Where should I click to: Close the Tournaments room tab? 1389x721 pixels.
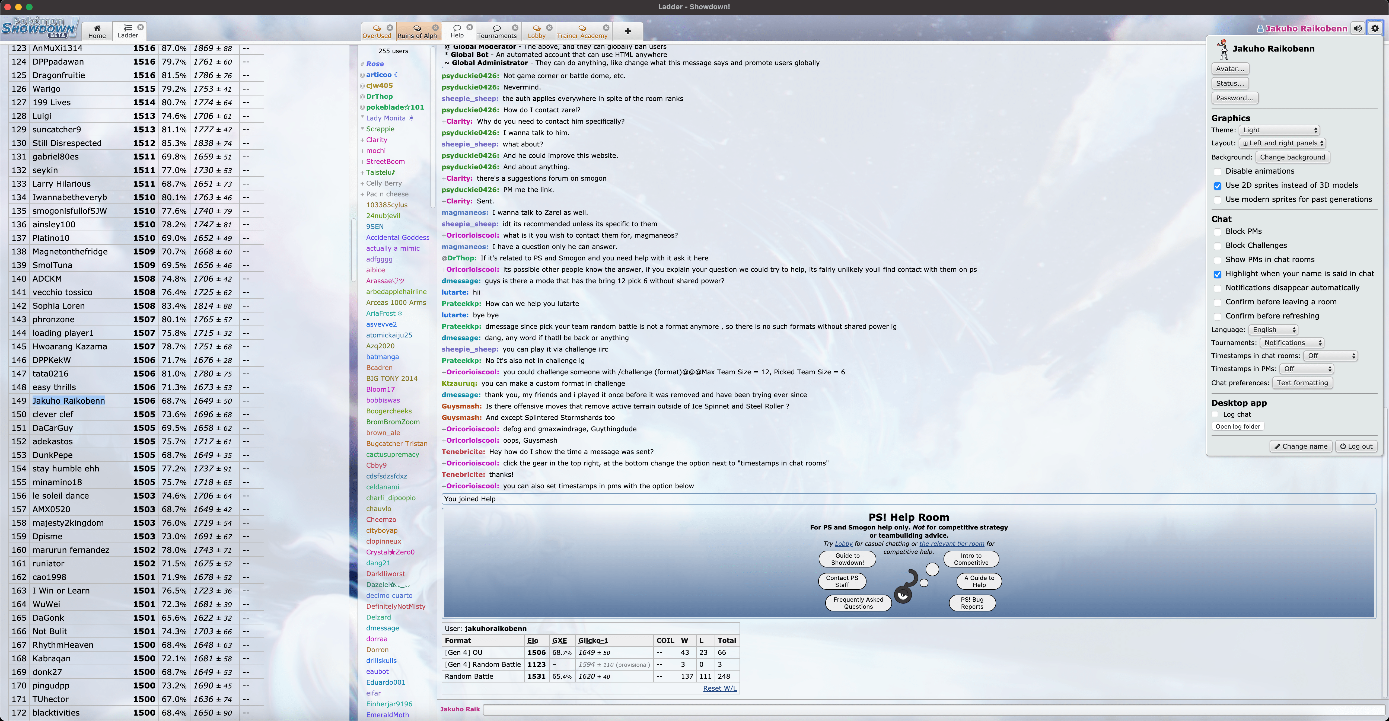point(515,27)
